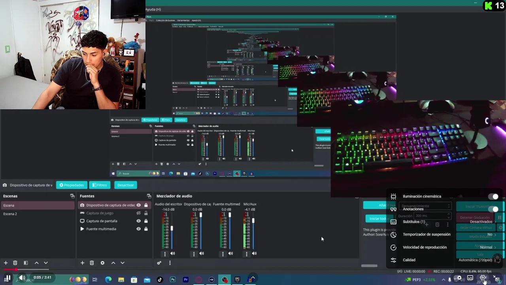The image size is (506, 285).
Task: Toggle subtitles button in video player
Action: coord(470,278)
